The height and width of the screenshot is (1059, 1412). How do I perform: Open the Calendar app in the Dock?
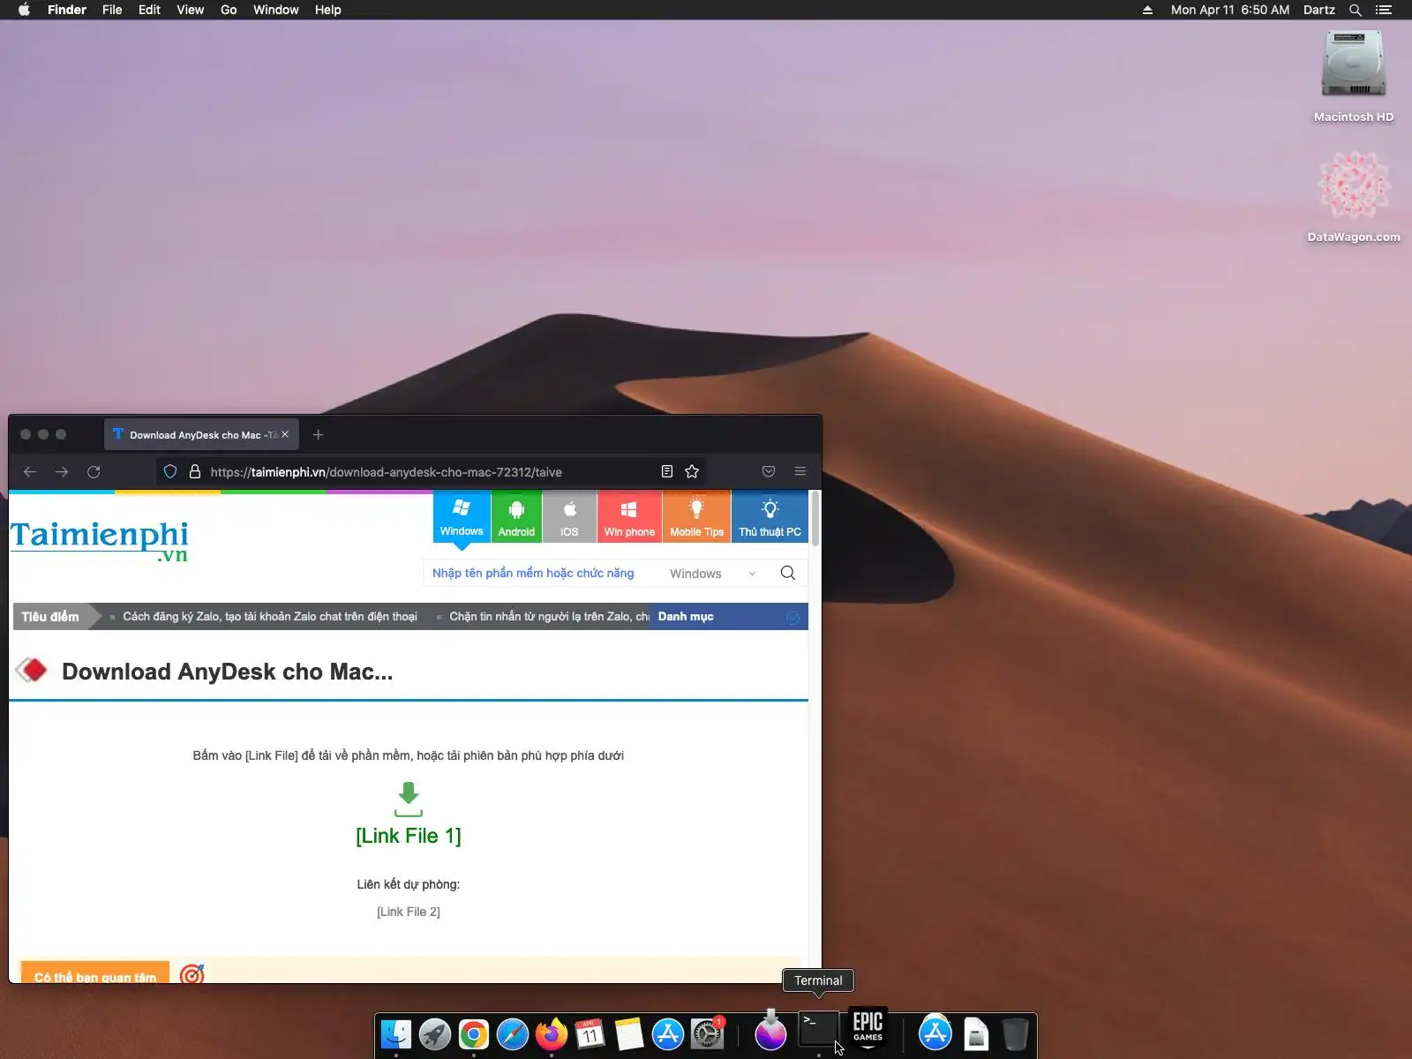pyautogui.click(x=590, y=1034)
